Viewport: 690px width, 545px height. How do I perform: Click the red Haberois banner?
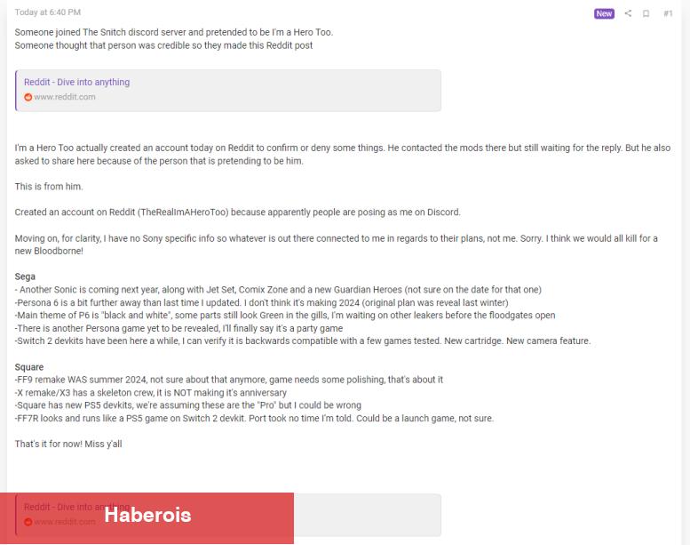[x=147, y=517]
